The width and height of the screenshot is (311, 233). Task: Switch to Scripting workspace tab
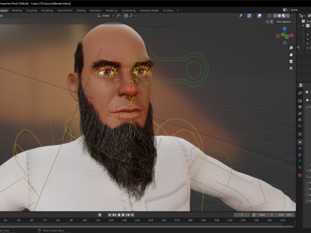click(168, 10)
